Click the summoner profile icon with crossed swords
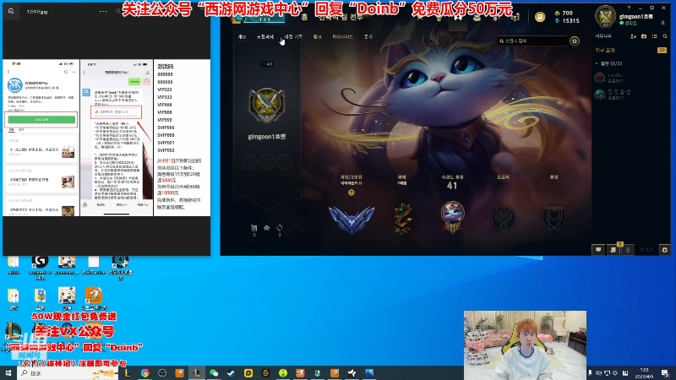The height and width of the screenshot is (380, 676). click(x=266, y=106)
